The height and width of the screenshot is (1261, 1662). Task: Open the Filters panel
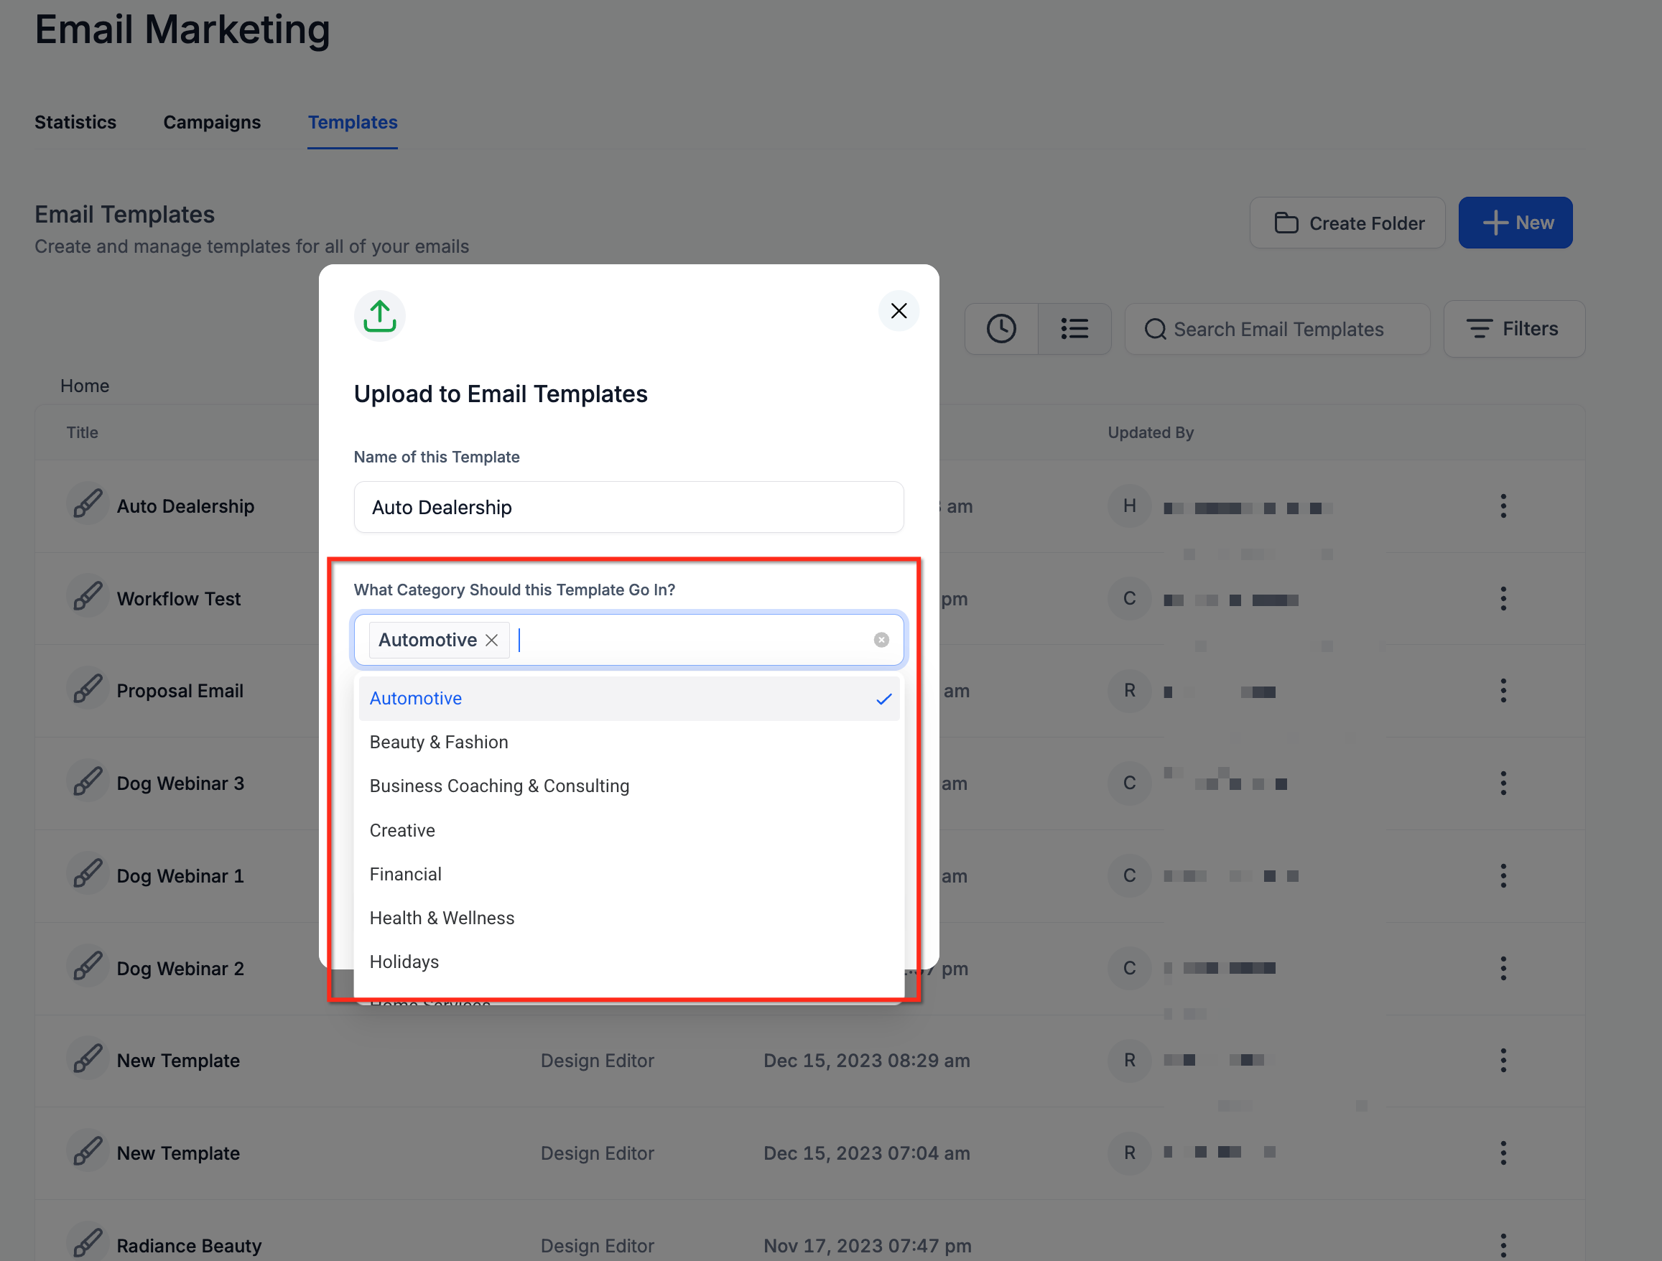(1513, 329)
